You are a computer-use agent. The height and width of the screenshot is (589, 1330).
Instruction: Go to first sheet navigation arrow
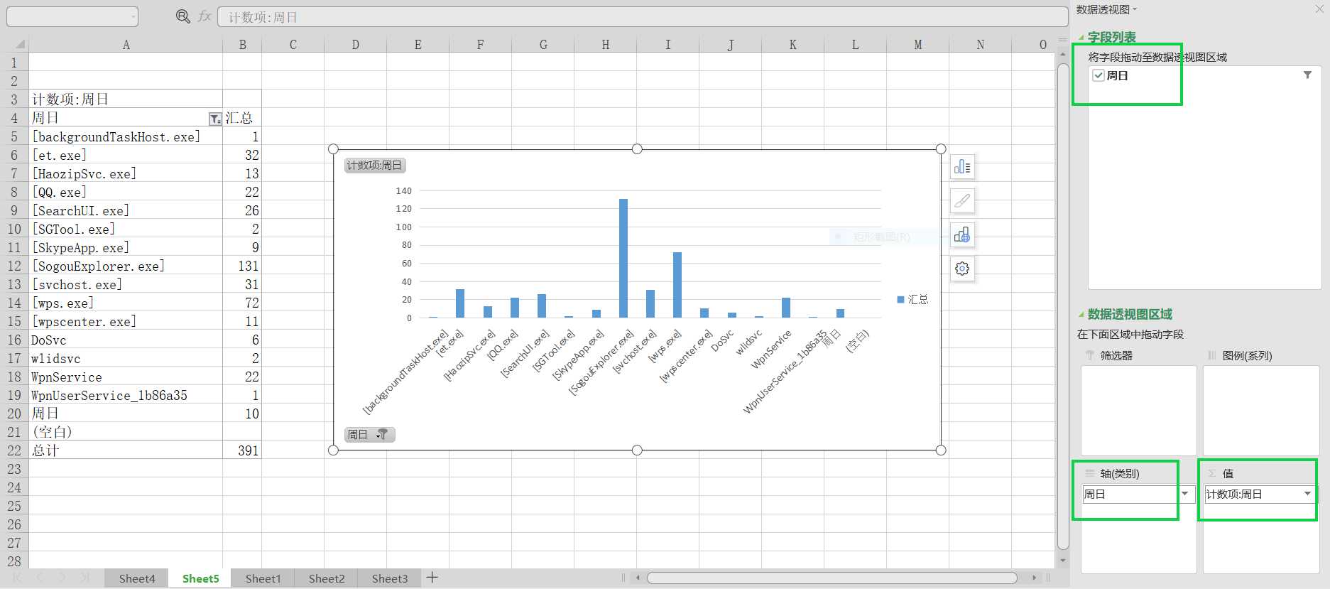[17, 578]
